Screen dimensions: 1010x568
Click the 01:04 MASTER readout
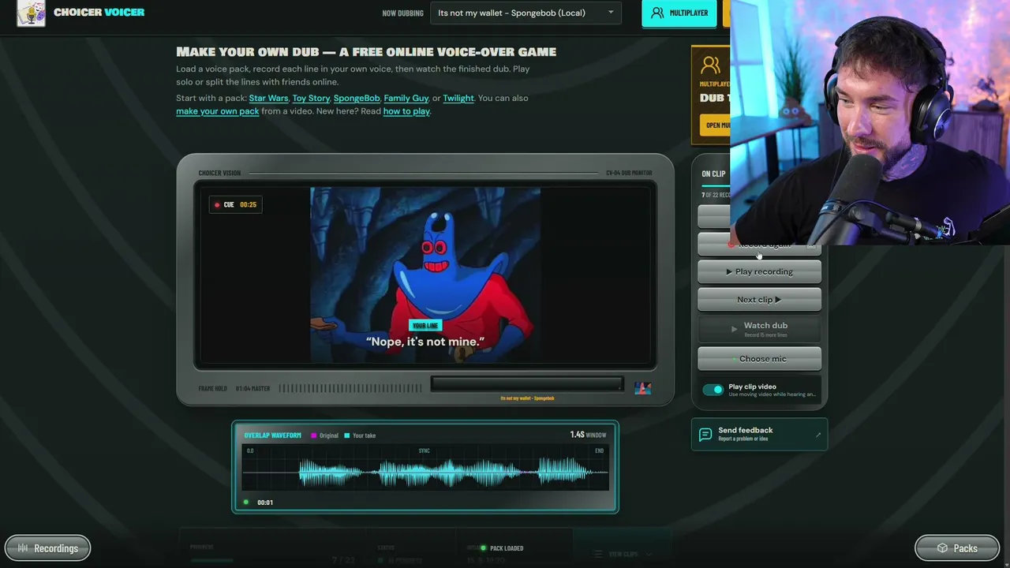(252, 388)
